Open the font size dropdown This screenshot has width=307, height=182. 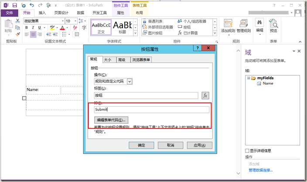point(75,21)
